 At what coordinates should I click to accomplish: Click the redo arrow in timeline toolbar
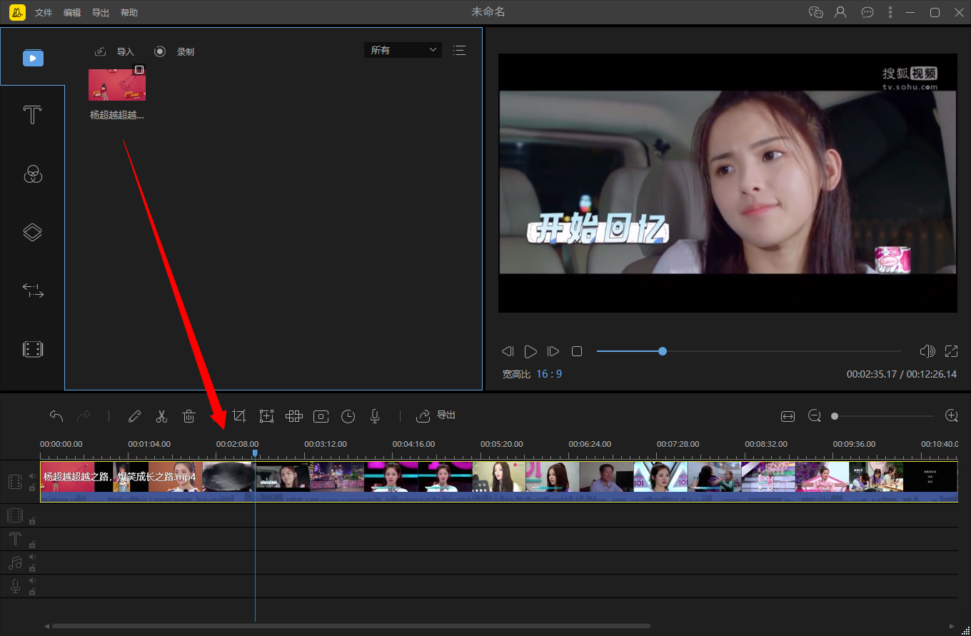84,415
